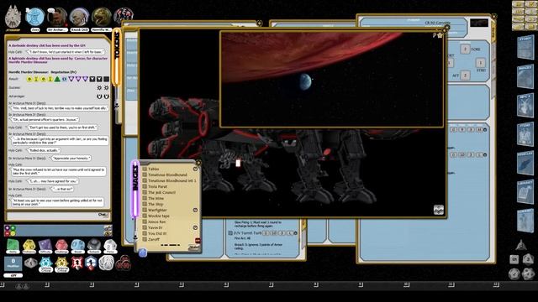Toggle the D/V Turret Turb weapon checkbox
The height and width of the screenshot is (302, 538).
[230, 233]
